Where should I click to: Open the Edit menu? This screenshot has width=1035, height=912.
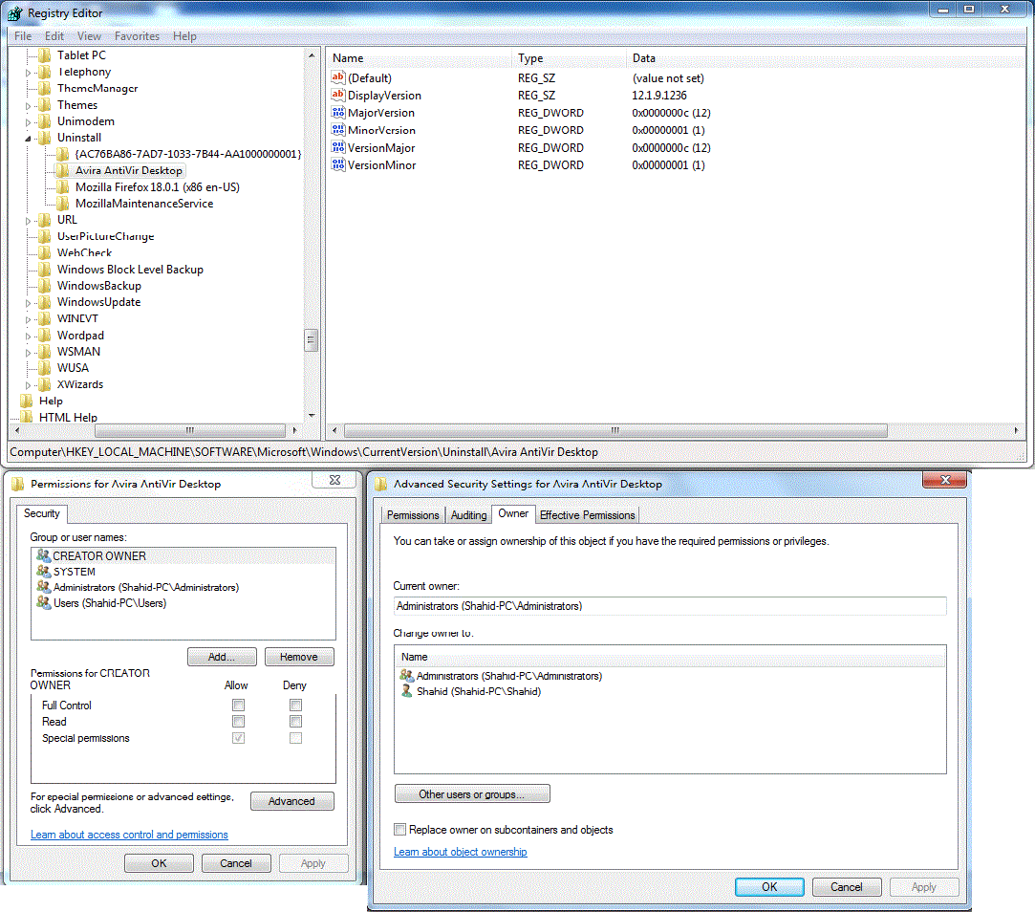coord(54,36)
